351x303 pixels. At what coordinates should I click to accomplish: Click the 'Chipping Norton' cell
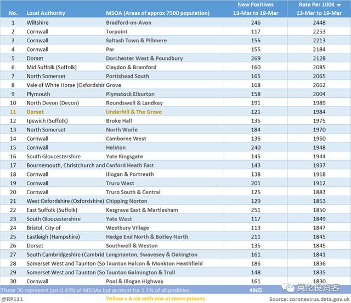click(127, 201)
